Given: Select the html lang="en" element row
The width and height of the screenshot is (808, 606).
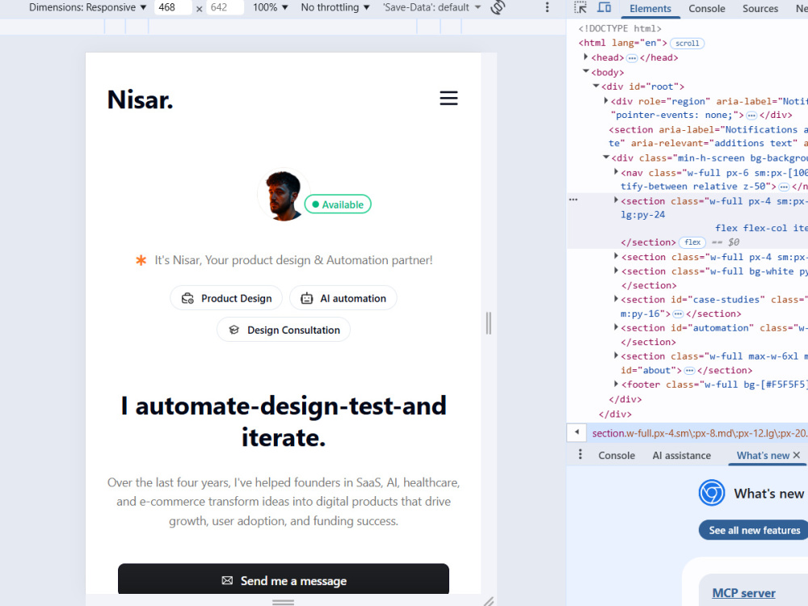Looking at the screenshot, I should coord(622,43).
